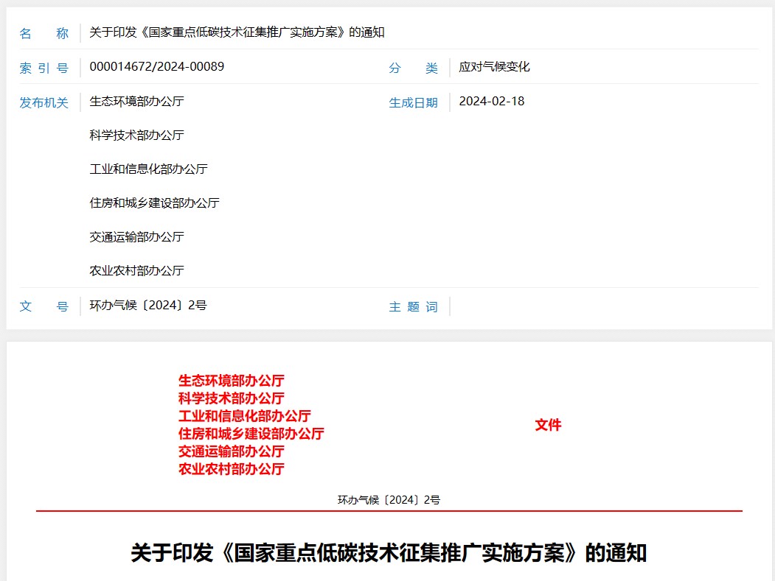Click the 文号 field label
Viewport: 775px width, 581px height.
click(x=44, y=306)
